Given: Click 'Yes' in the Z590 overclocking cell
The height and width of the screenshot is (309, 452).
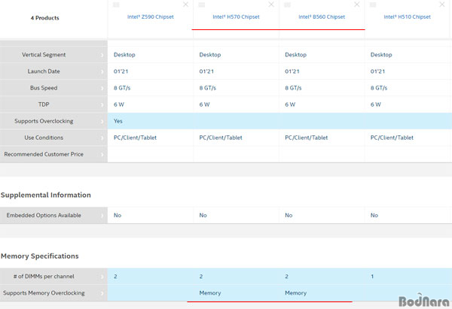Looking at the screenshot, I should point(118,121).
